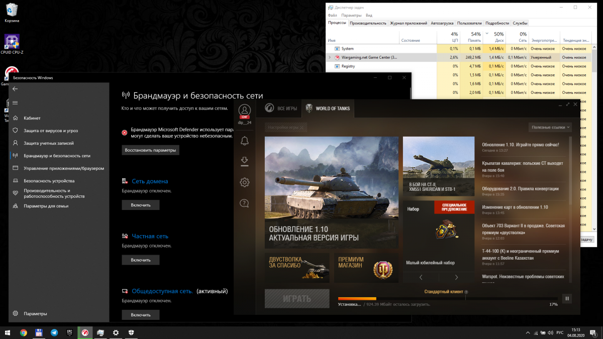
Task: Switch to the Производительность tab
Action: point(368,23)
